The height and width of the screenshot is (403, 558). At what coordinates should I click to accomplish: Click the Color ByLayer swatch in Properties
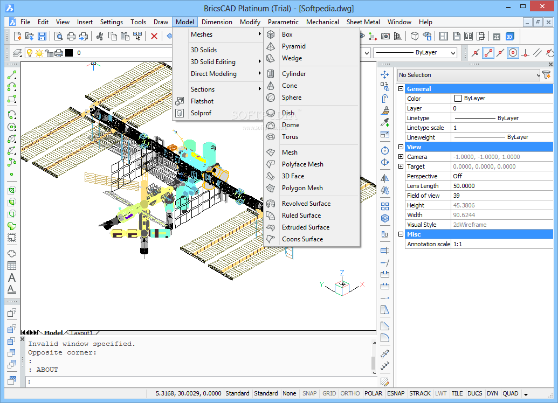point(458,99)
